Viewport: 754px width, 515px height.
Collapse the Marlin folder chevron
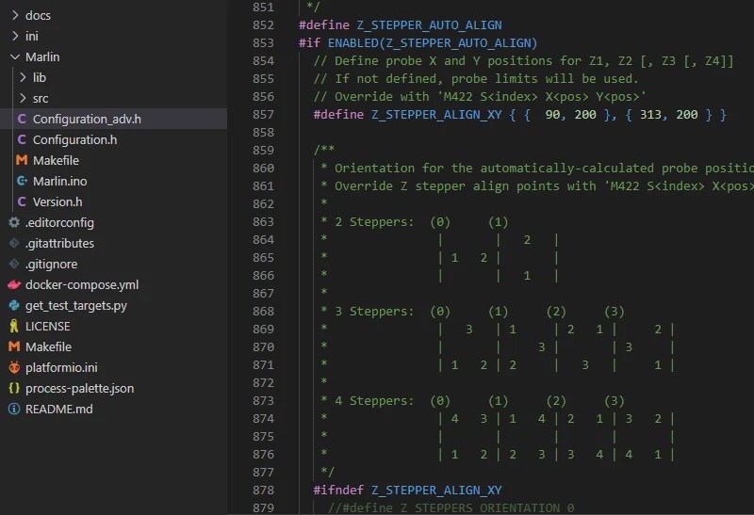[x=15, y=56]
